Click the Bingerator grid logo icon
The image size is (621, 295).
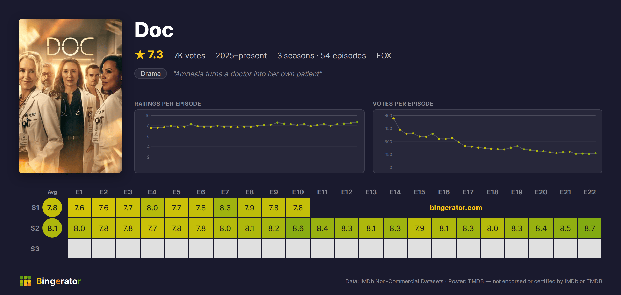(x=25, y=281)
